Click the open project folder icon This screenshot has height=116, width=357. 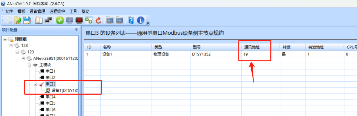click(x=18, y=20)
